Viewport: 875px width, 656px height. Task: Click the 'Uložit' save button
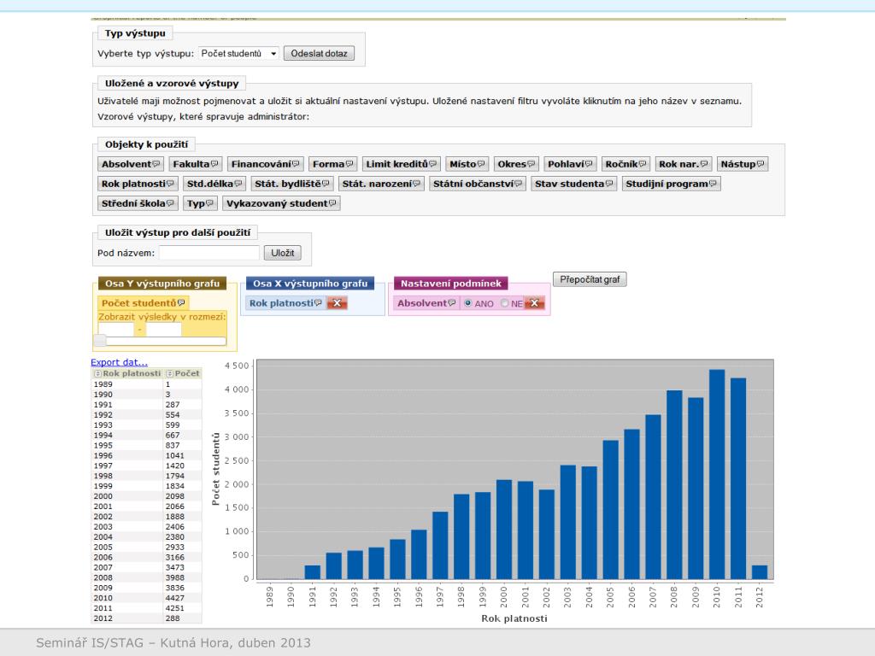pos(282,253)
